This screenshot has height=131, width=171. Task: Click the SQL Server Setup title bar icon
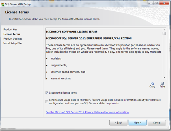click(3, 4)
